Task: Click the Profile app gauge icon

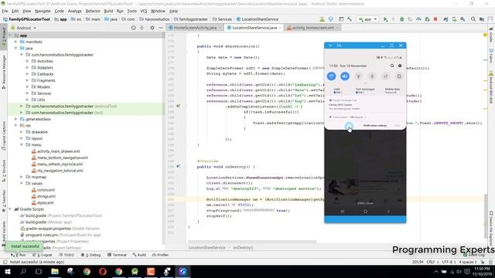Action: click(418, 19)
